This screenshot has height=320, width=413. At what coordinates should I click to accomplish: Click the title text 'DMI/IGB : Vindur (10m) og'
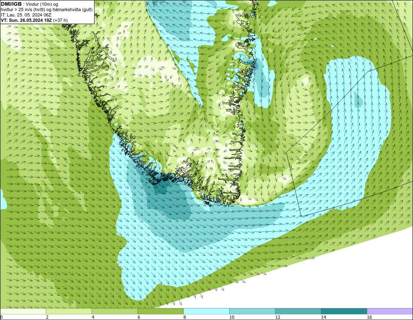[x=29, y=4]
